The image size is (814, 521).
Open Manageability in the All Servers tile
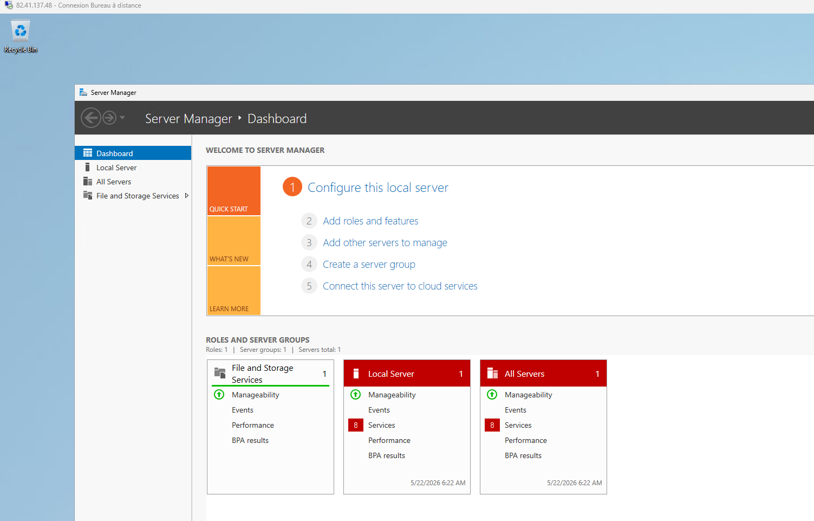(x=529, y=395)
